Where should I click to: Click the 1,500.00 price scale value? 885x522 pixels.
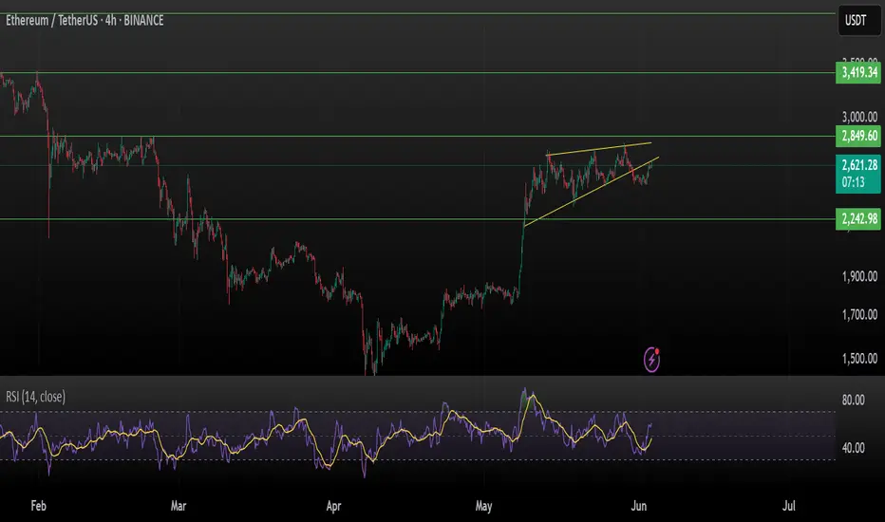(x=859, y=359)
